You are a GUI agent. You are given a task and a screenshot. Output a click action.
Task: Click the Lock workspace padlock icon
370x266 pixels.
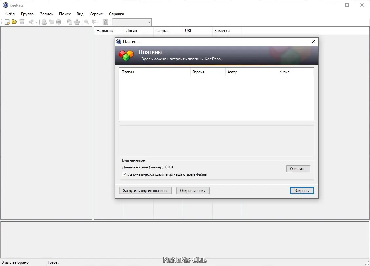tap(106, 22)
